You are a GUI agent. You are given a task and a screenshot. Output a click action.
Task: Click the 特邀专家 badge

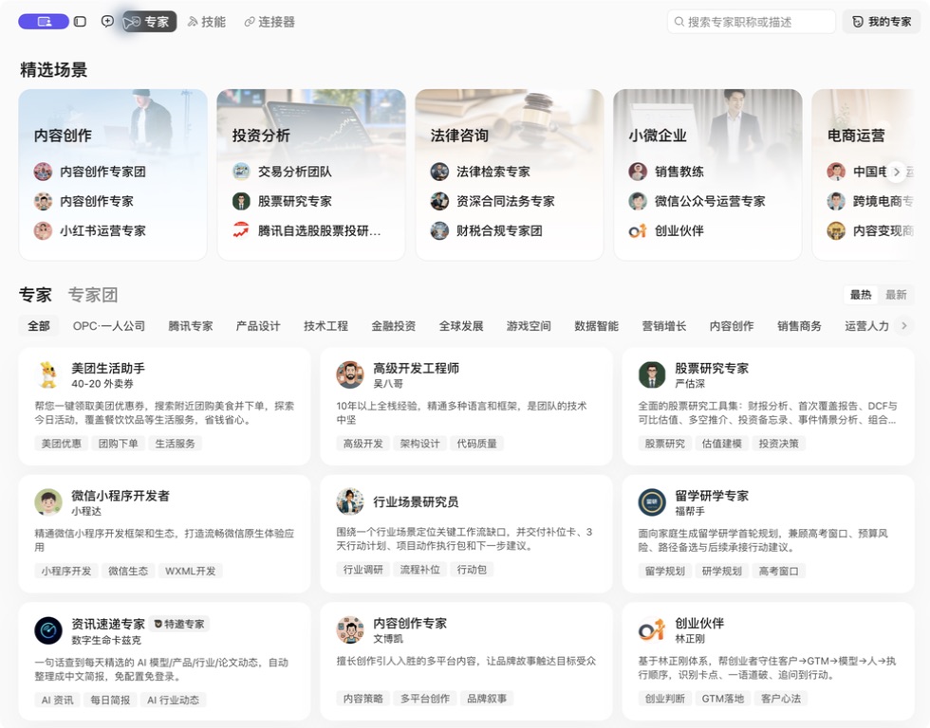179,624
